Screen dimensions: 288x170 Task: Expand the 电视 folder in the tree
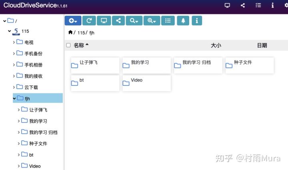pyautogui.click(x=14, y=42)
